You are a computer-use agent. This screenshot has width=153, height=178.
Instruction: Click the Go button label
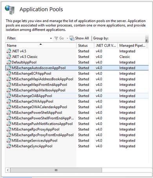(62, 38)
